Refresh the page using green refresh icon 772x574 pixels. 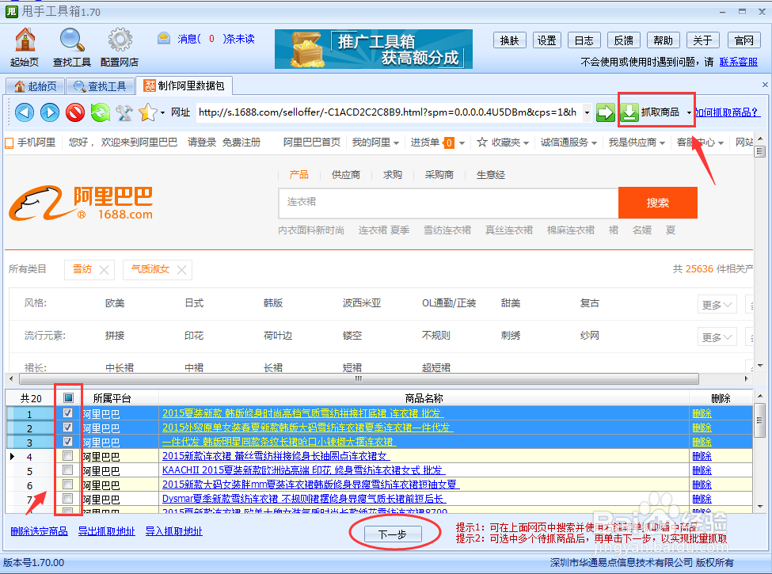101,112
